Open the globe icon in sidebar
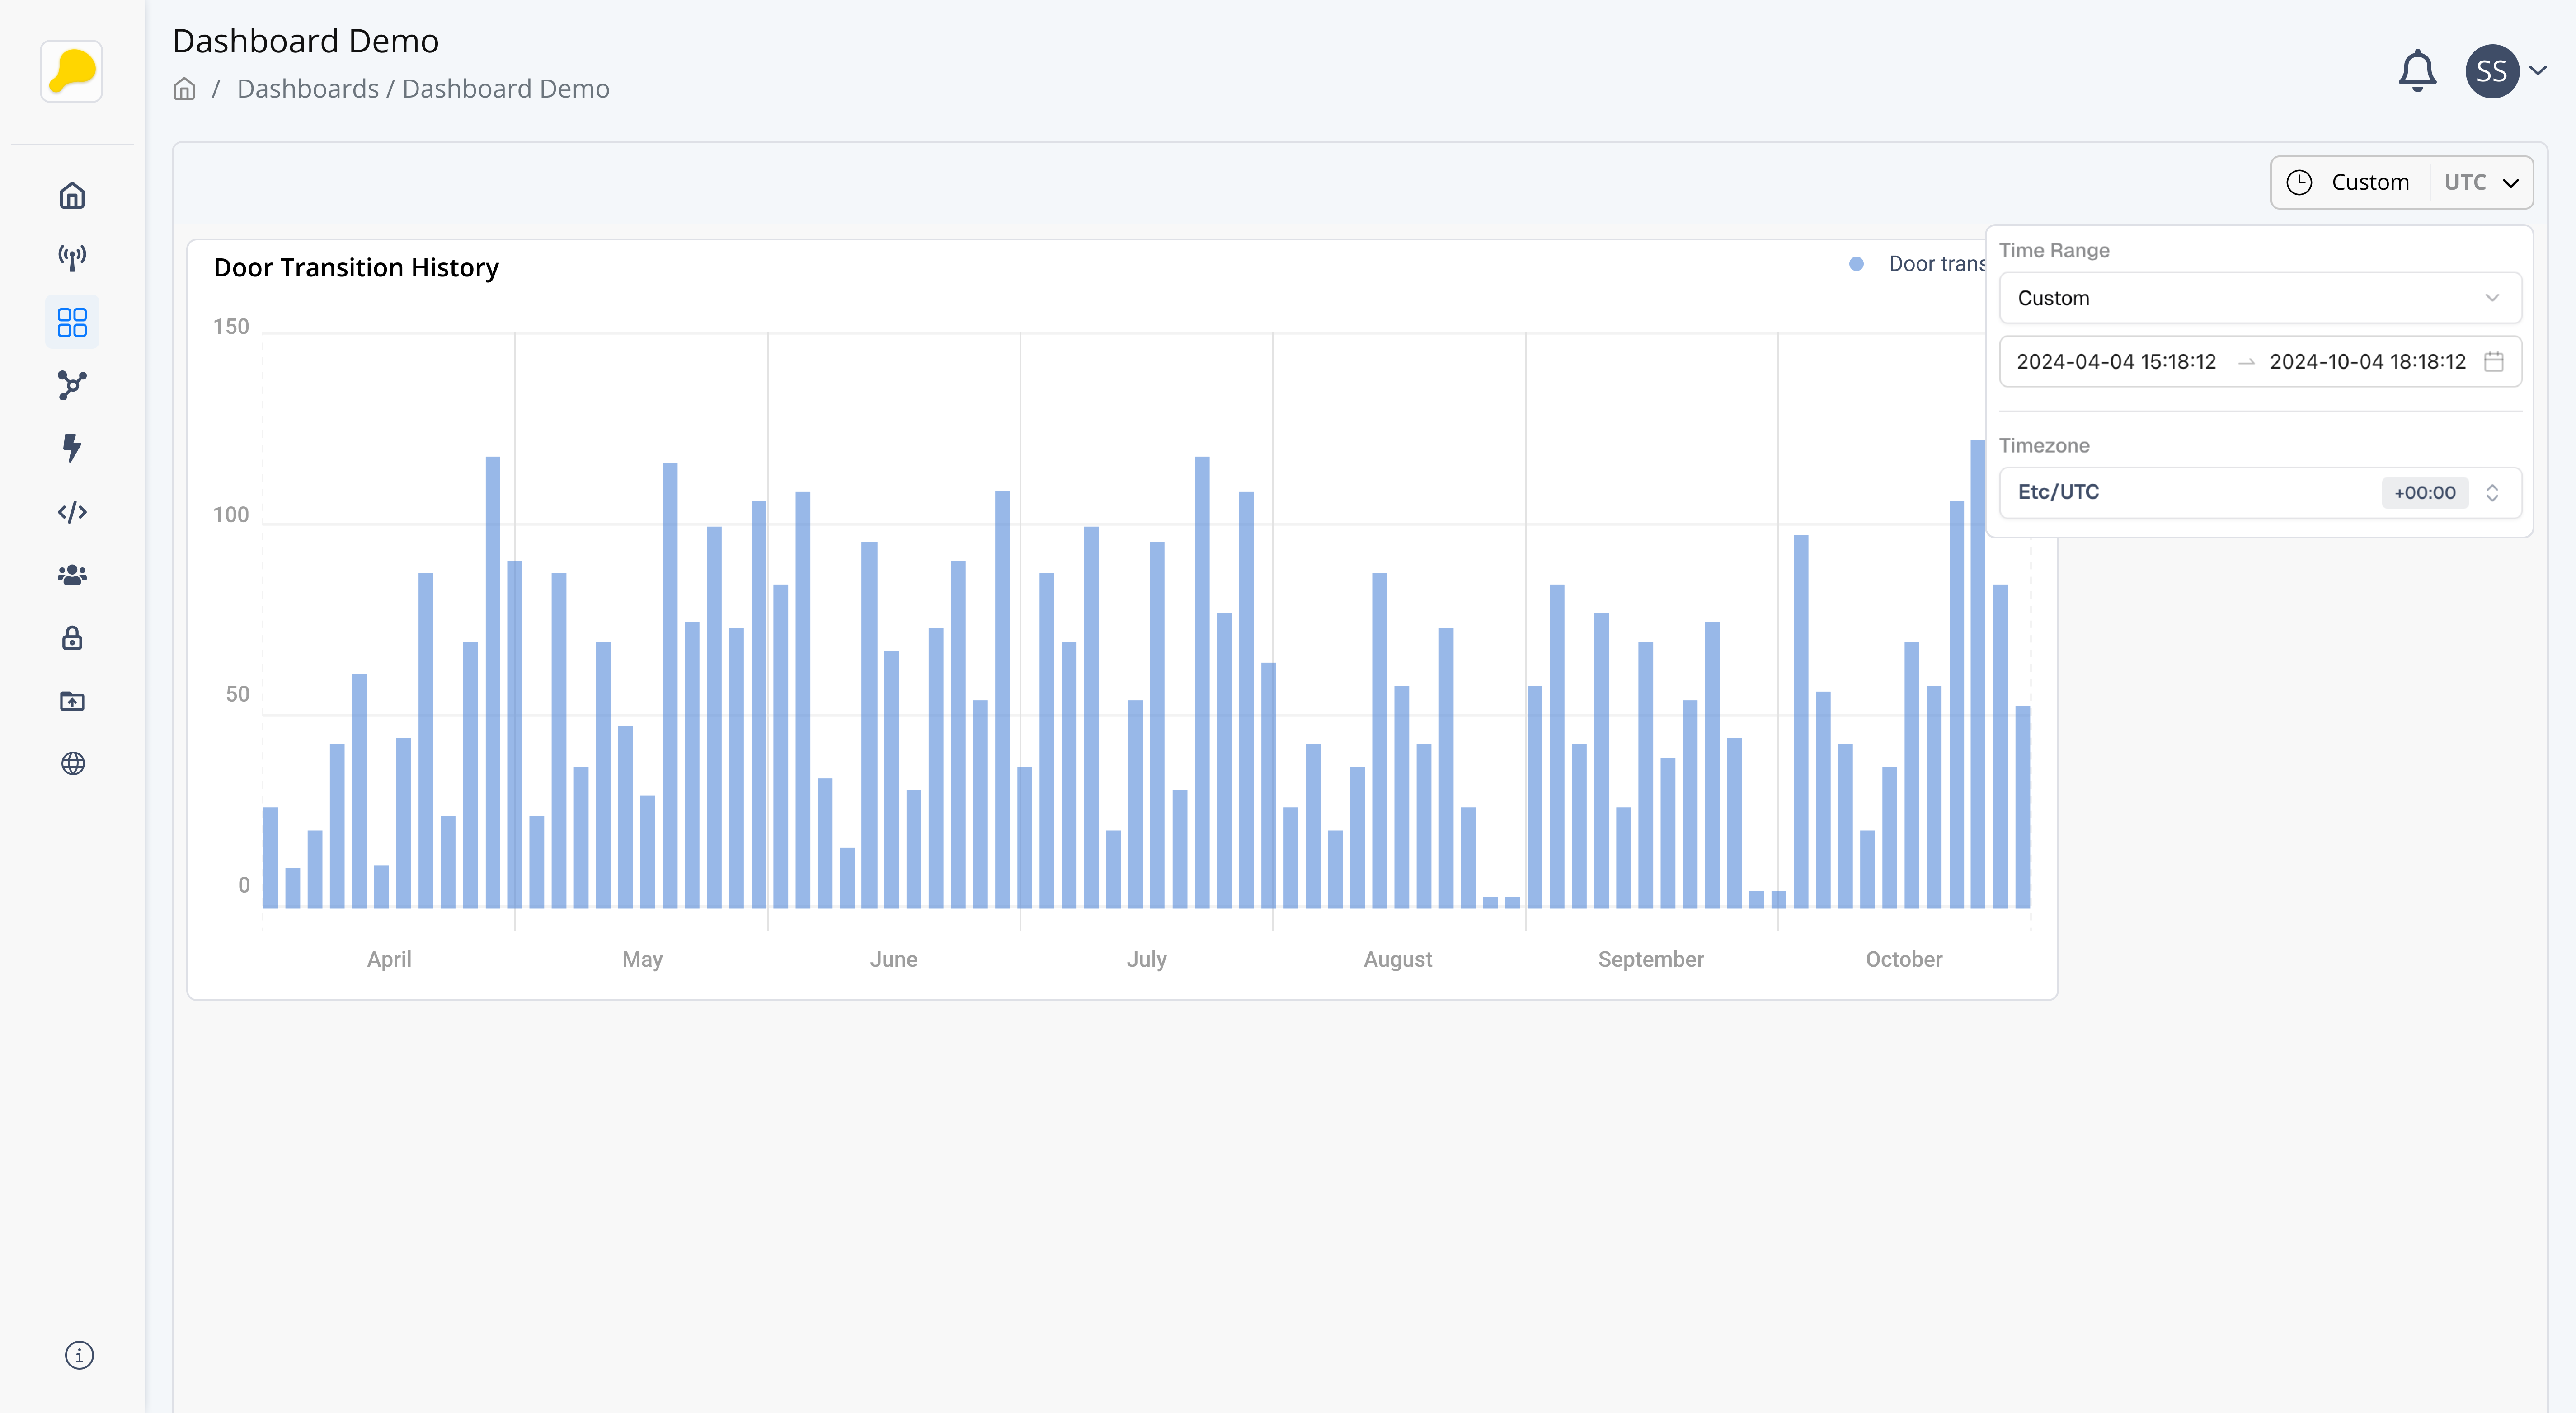 pos(72,763)
